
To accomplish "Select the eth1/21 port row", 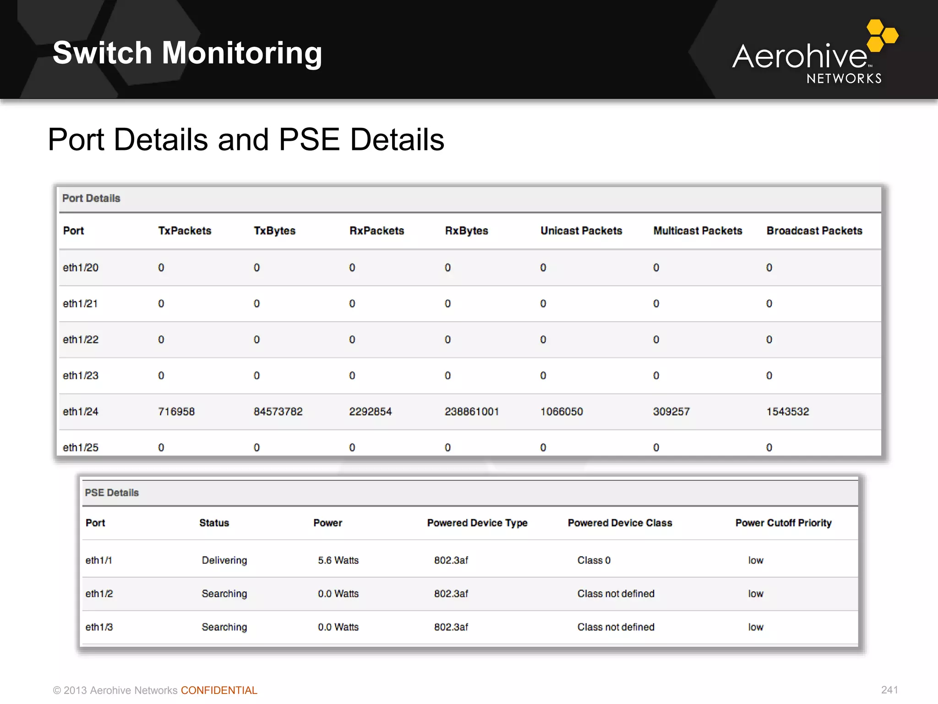I will click(x=470, y=303).
